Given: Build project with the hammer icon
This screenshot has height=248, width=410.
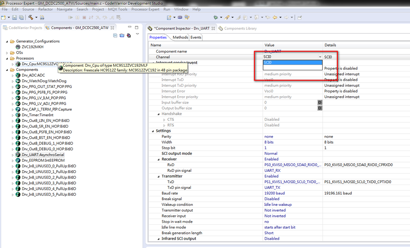Looking at the screenshot, I should coord(31,18).
